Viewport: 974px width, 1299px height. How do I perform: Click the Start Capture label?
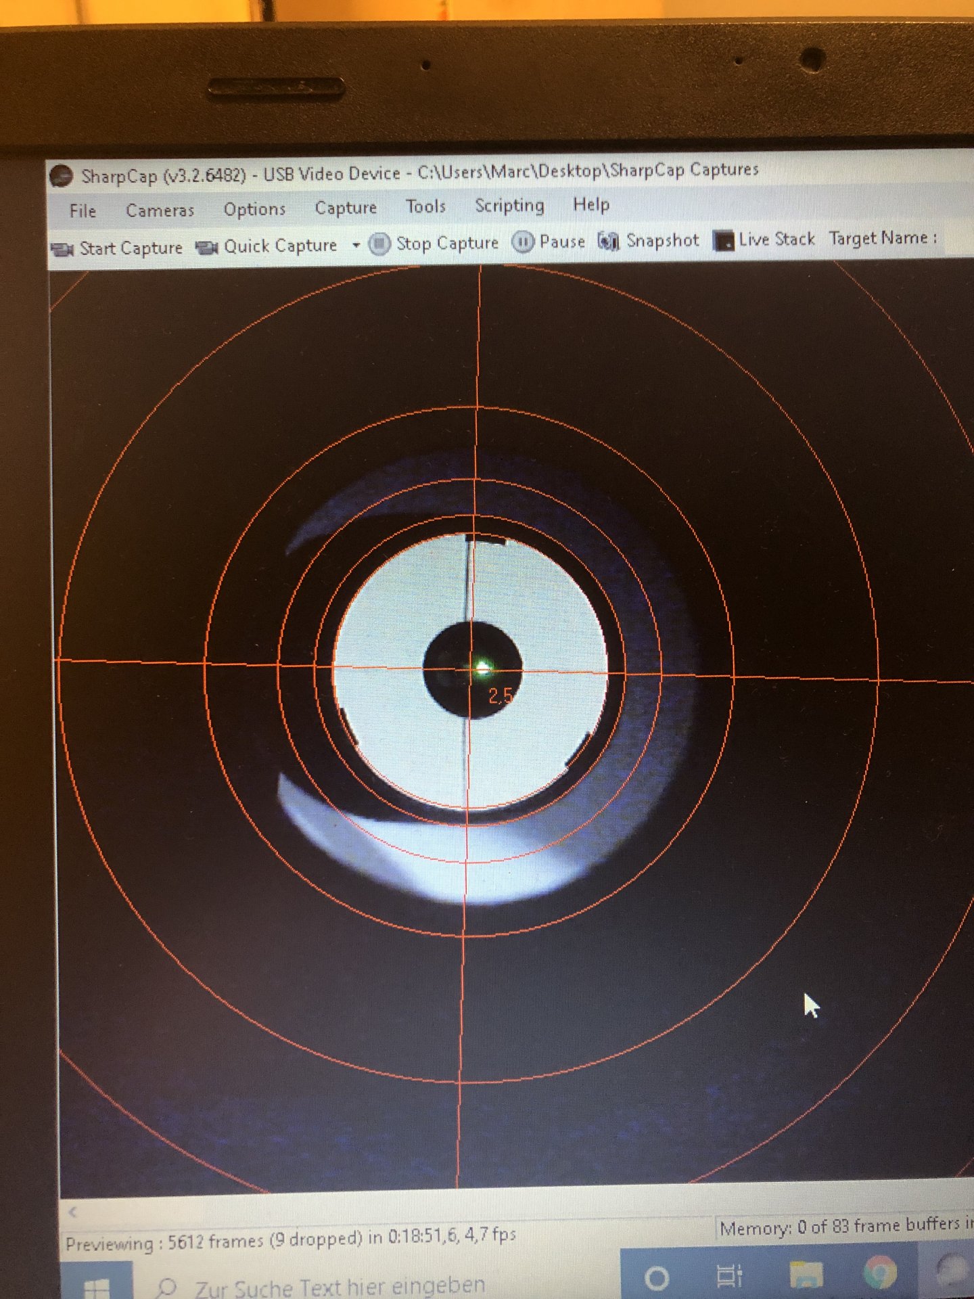pyautogui.click(x=131, y=248)
